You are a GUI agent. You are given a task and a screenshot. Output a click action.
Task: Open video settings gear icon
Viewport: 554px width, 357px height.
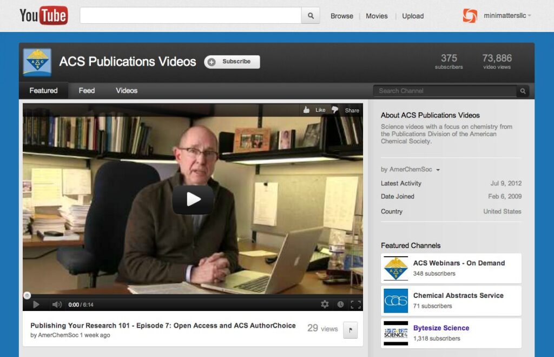coord(325,304)
